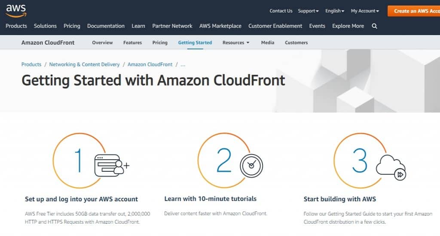Follow the Networking & Content Delivery breadcrumb
The image size is (440, 236).
[x=85, y=65]
